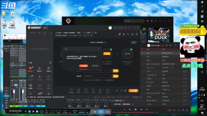The image size is (207, 116).
Task: Open 房管助手 tool in the toolbox
Action: [x=39, y=69]
